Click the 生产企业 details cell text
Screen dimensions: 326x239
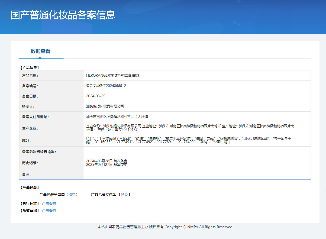point(190,128)
